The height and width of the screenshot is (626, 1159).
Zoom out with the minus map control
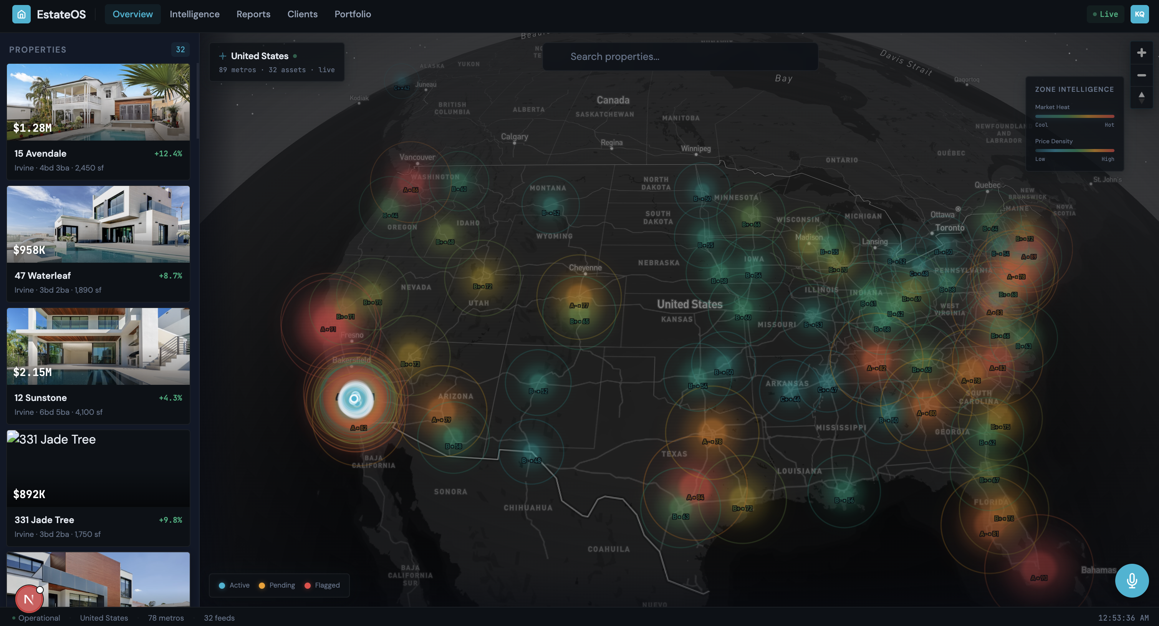(1141, 75)
